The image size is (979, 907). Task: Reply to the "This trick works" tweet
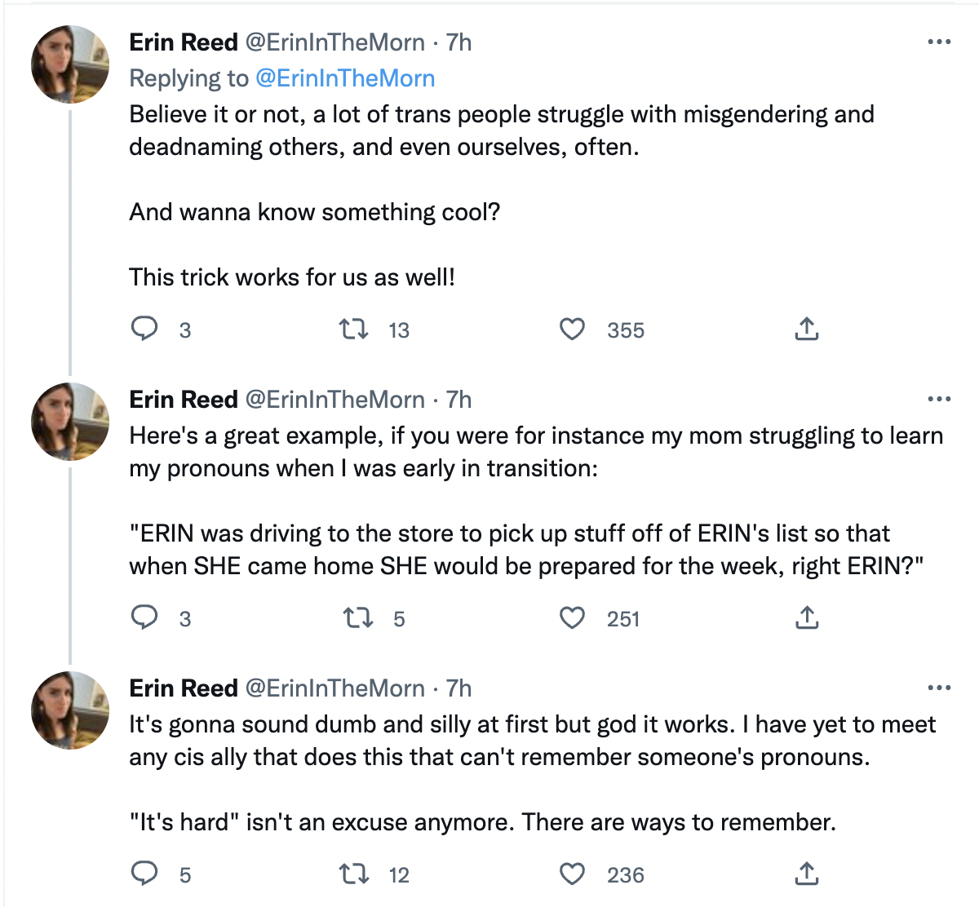[x=145, y=329]
